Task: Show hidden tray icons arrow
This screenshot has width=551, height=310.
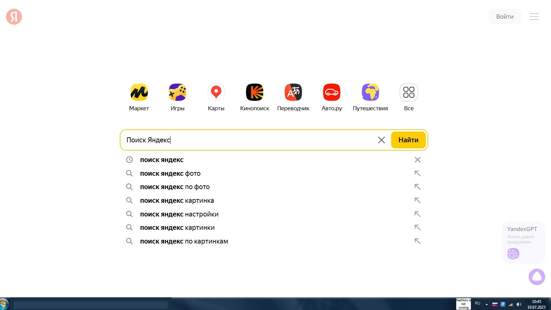Action: coord(487,304)
